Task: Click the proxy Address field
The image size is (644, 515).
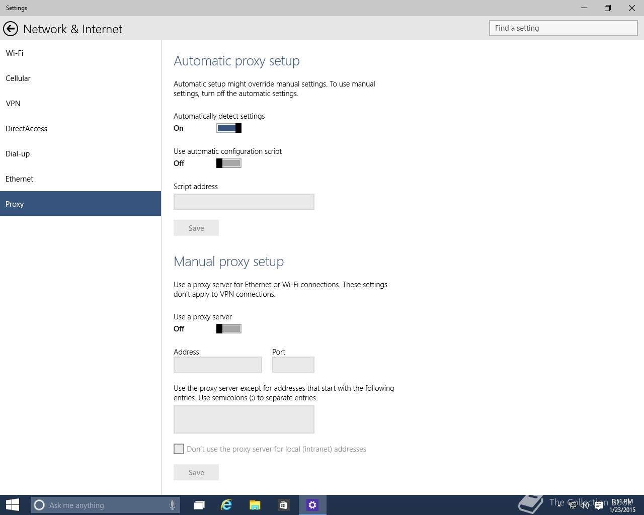Action: tap(218, 365)
